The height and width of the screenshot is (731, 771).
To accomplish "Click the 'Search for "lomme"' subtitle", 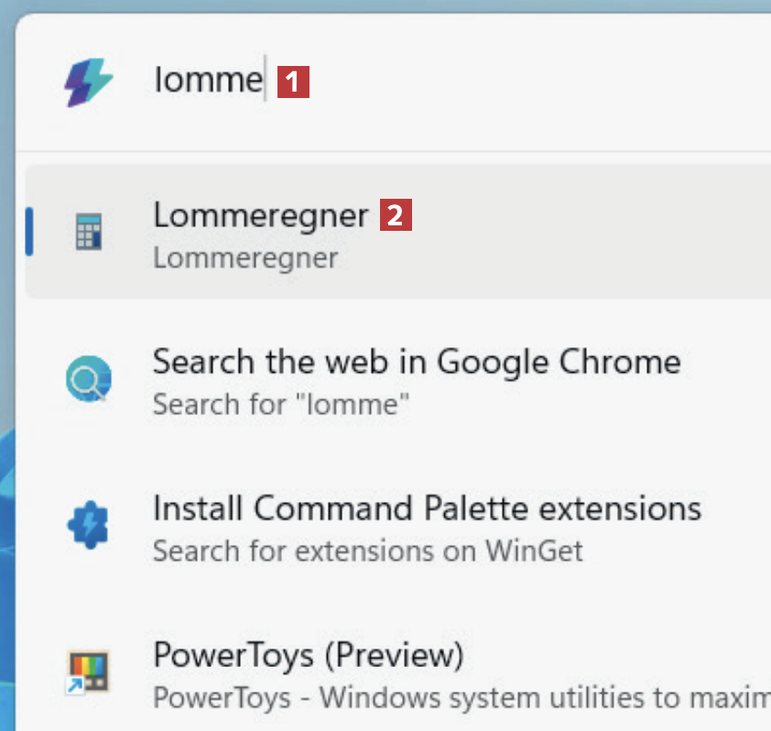I will (x=281, y=404).
